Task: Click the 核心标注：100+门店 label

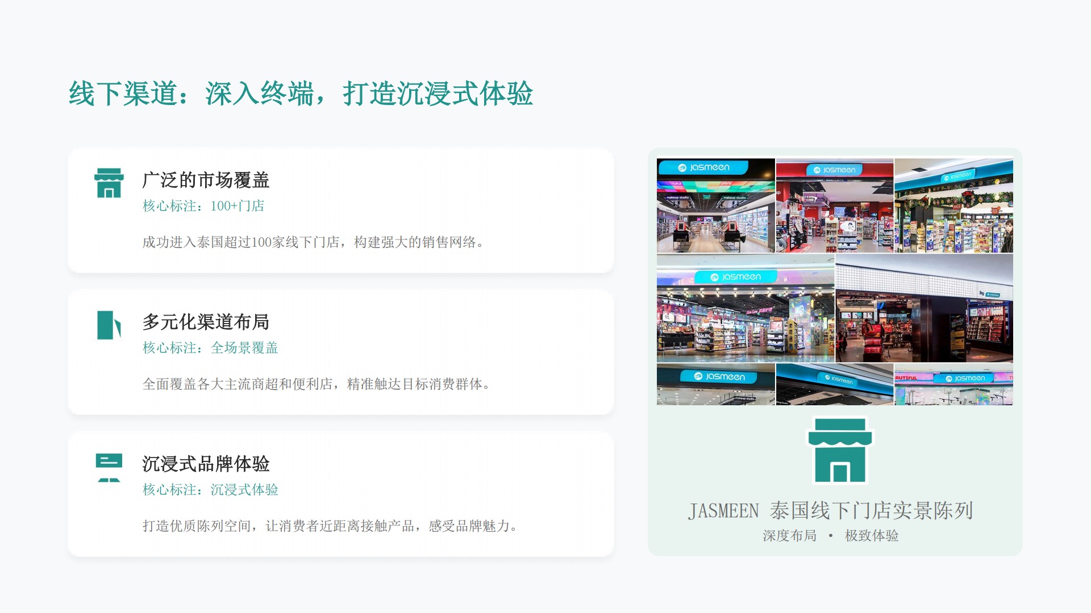Action: point(203,206)
